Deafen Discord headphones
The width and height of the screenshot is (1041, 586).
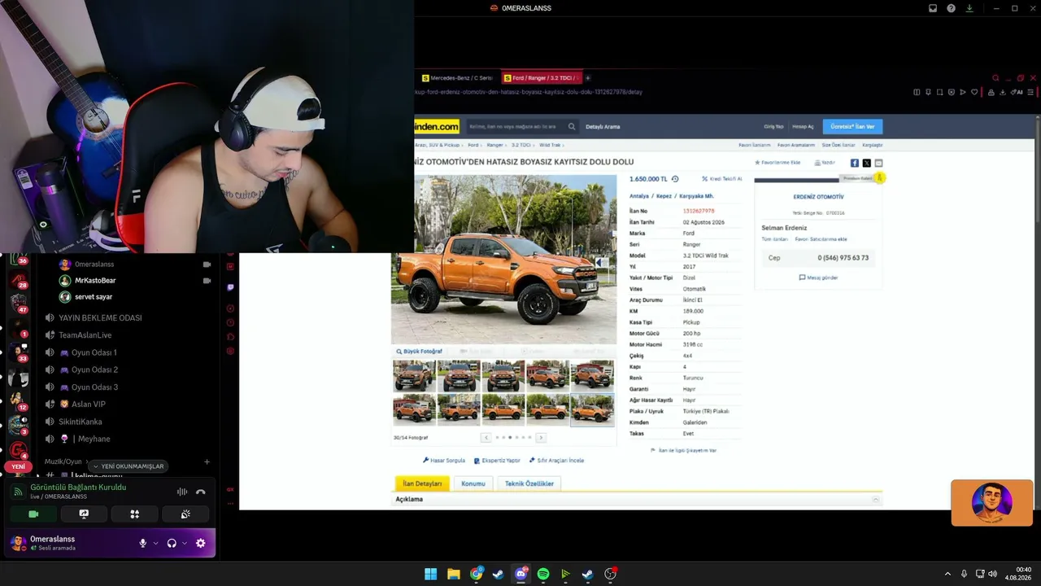point(172,543)
